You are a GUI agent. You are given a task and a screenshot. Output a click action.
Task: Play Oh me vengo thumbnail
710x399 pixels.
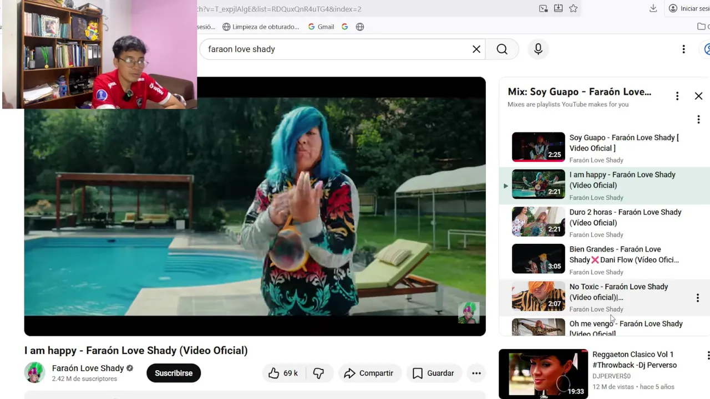(538, 327)
